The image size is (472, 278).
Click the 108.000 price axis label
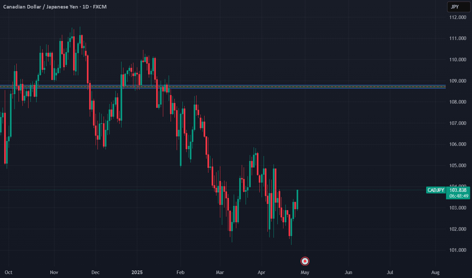457,102
